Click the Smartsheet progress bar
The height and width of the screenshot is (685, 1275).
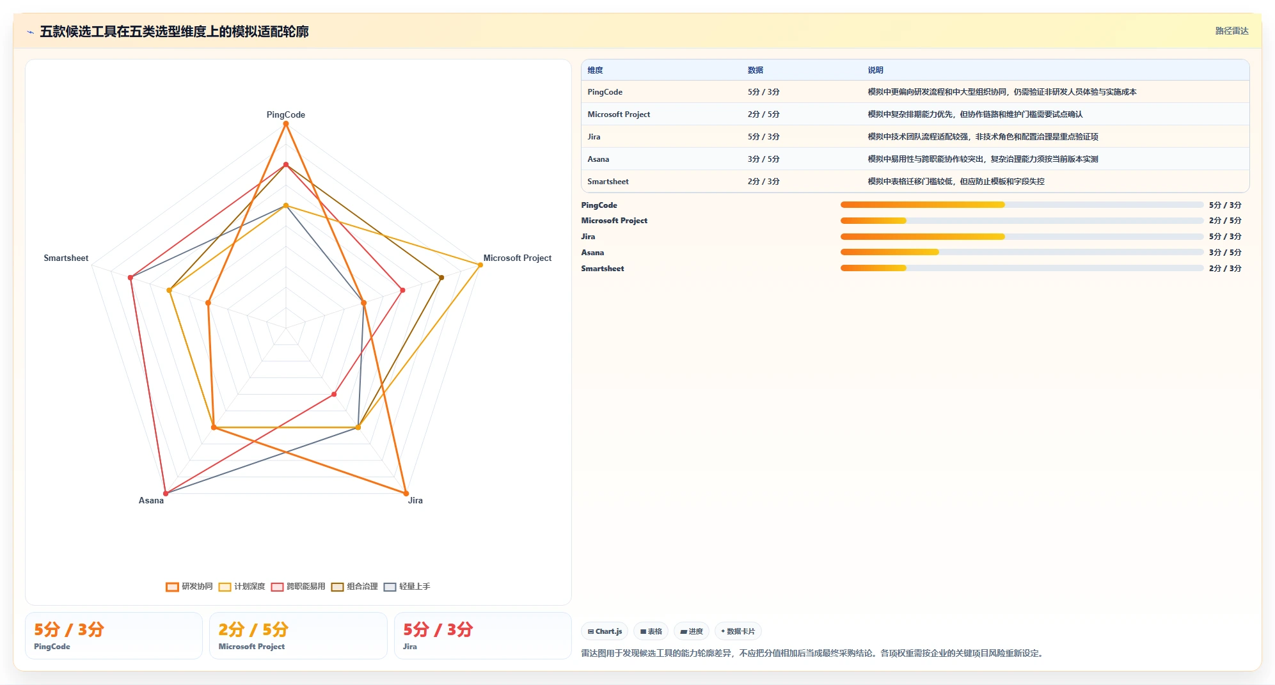(x=1022, y=268)
